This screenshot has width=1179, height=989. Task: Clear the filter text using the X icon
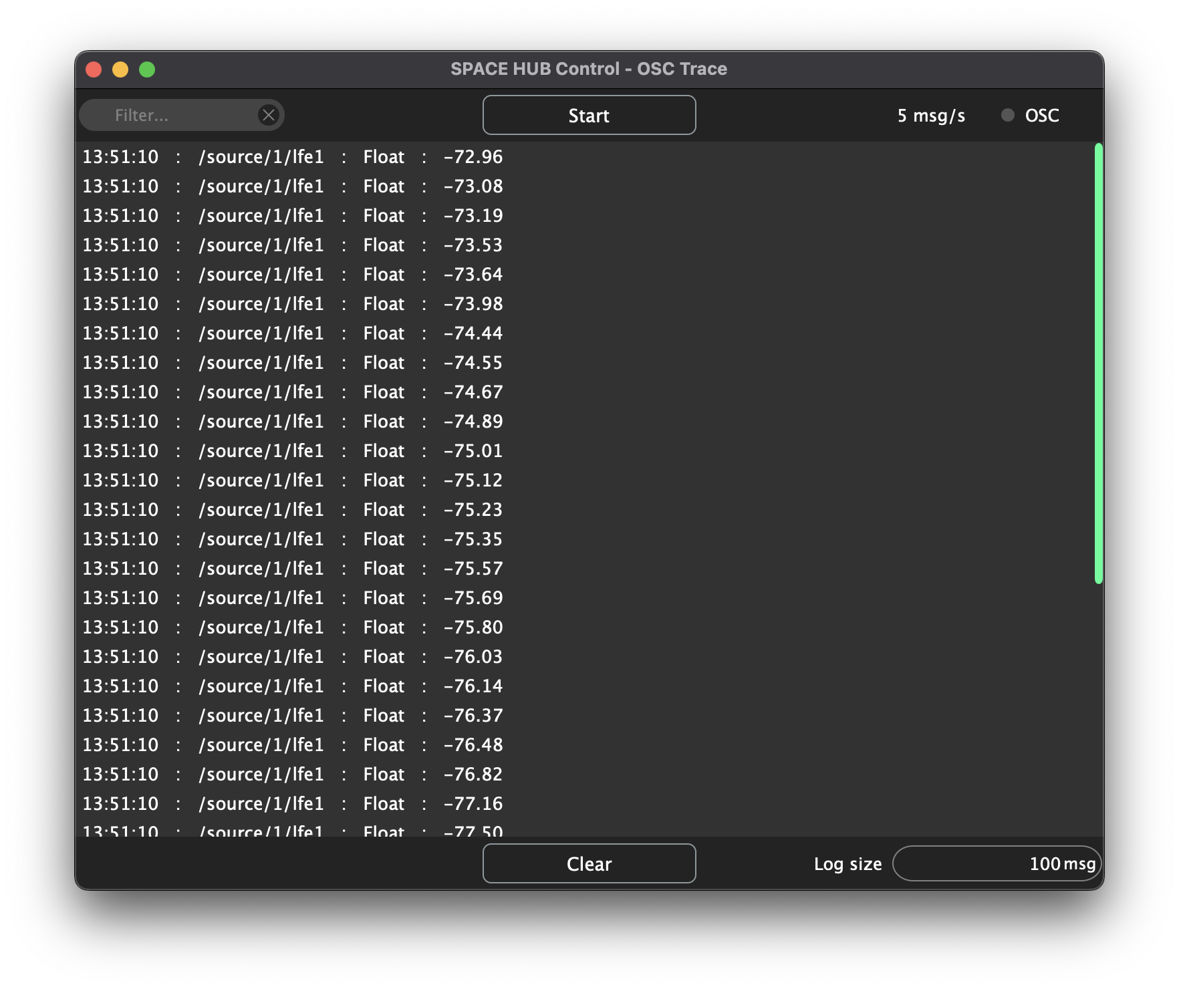[x=269, y=114]
